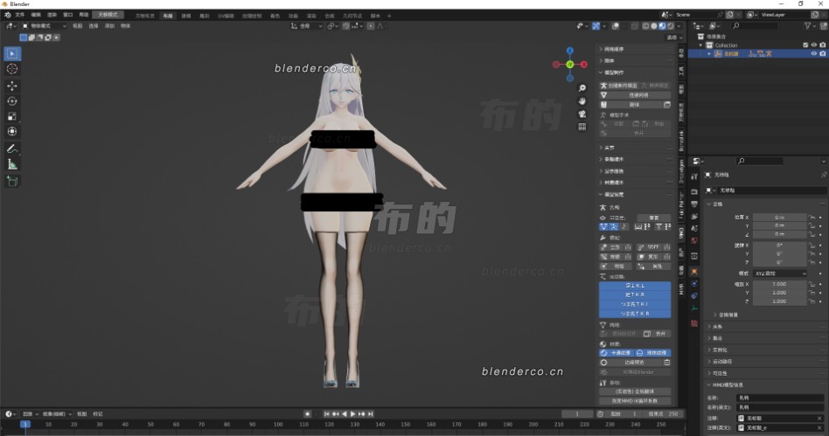Image resolution: width=829 pixels, height=436 pixels.
Task: Open the XYZ rotation mode dropdown
Action: 780,273
